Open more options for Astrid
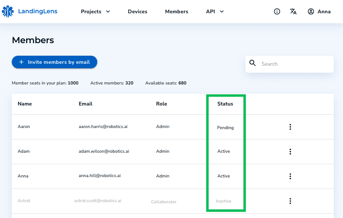This screenshot has width=343, height=218. coord(290,201)
